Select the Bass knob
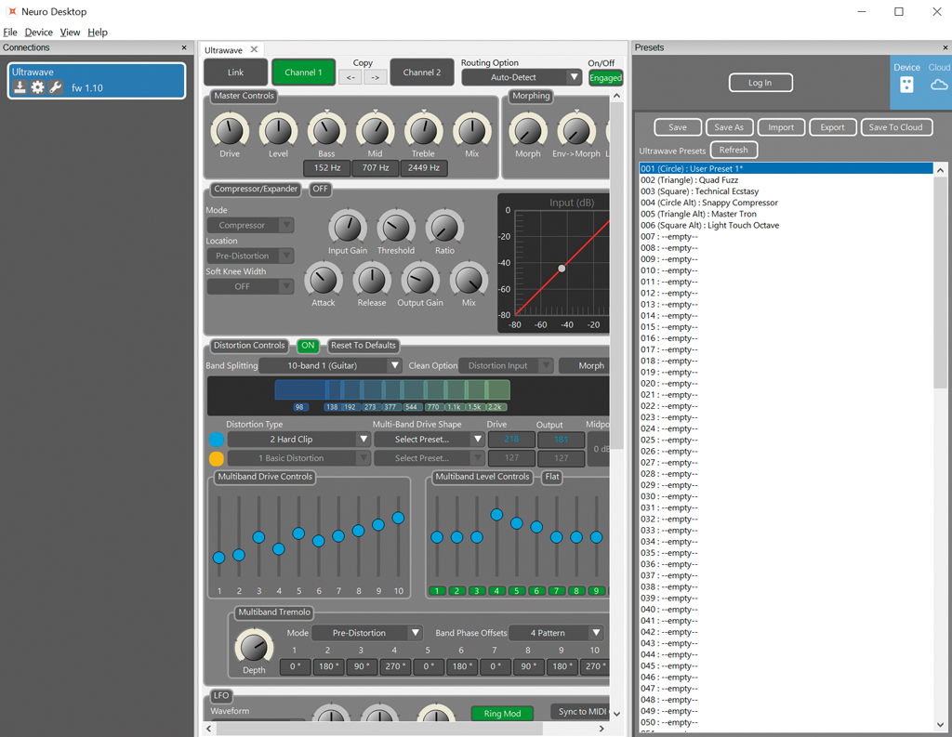 [326, 130]
